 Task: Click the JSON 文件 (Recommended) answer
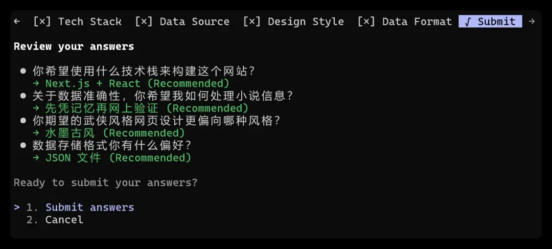[x=112, y=158]
